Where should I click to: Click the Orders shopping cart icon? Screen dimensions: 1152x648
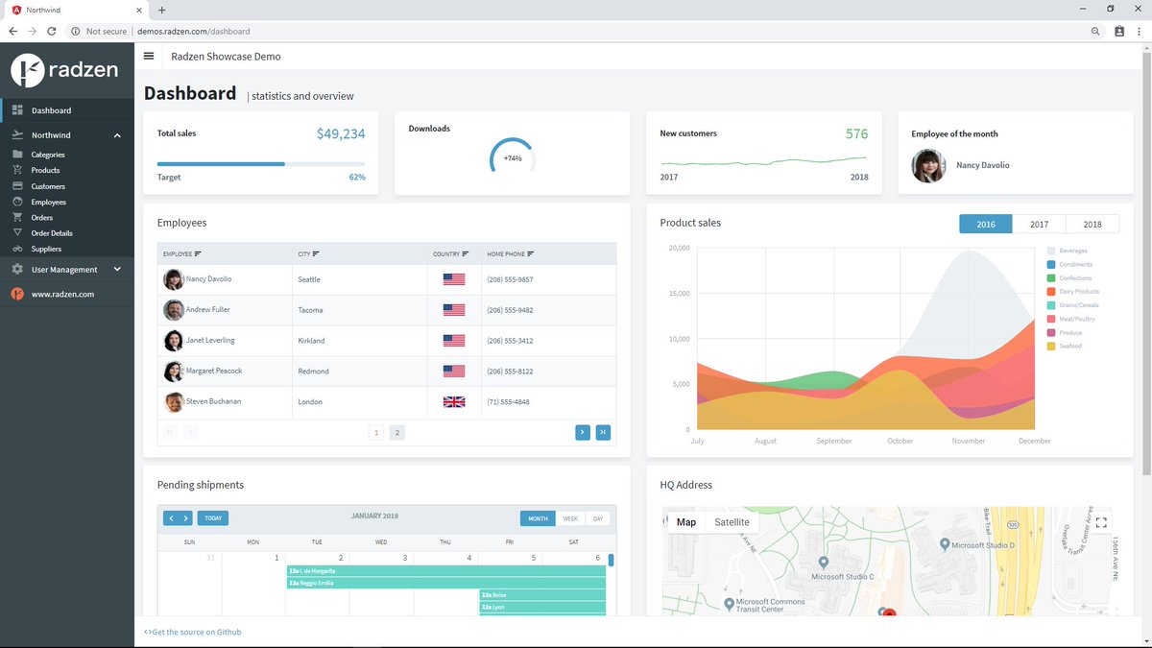click(17, 217)
